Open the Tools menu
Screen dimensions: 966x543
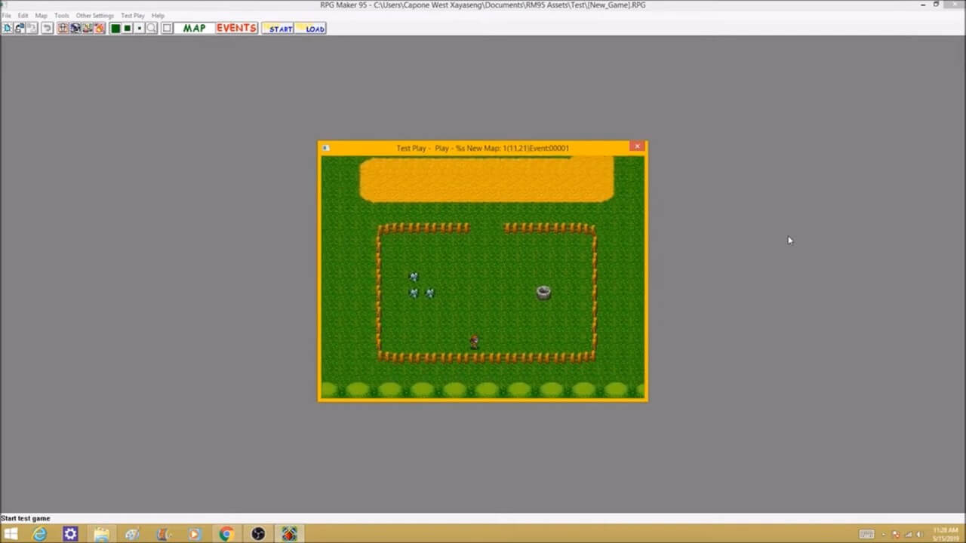pos(62,15)
